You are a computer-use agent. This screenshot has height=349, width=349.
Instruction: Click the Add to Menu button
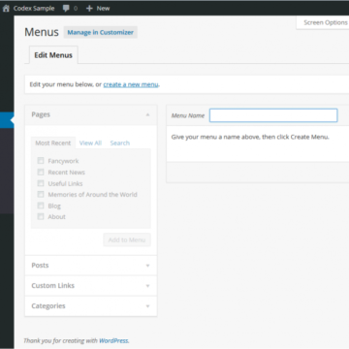coord(127,239)
